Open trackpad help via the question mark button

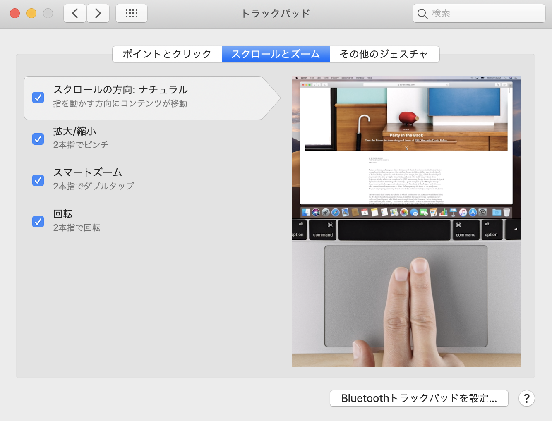[x=526, y=398]
